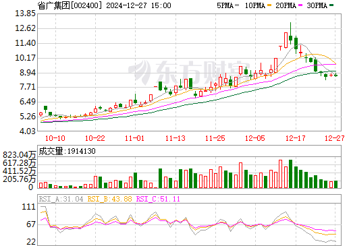The image size is (351, 246).
Task: Click the 411.52万 volume axis label
Action: tap(20, 171)
